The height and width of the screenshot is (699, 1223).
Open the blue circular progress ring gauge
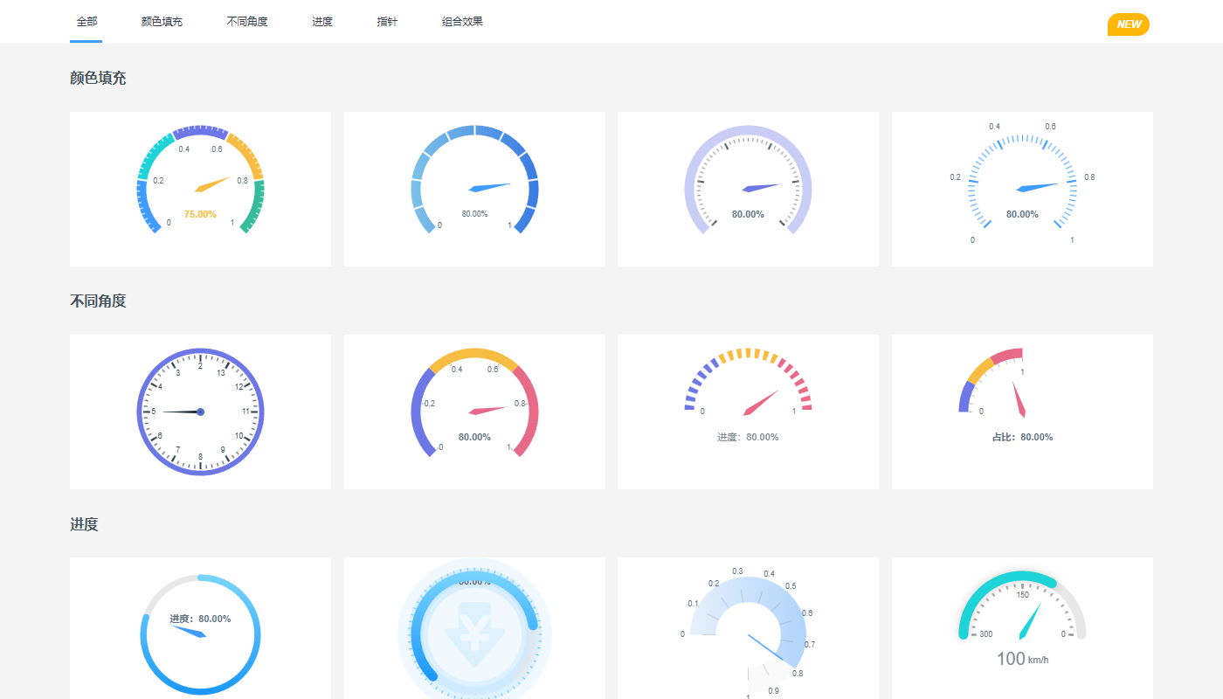tap(200, 627)
